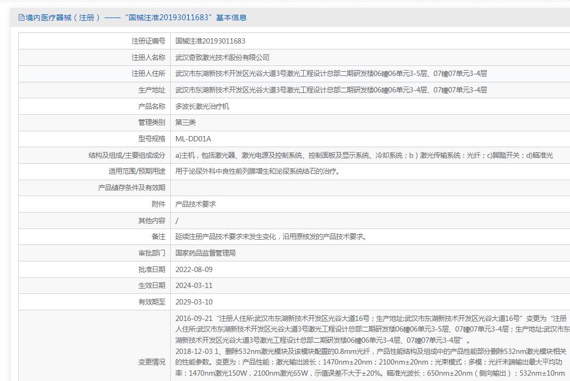570x381 pixels.
Task: Select product name 多波长激光治疗机
Action: pos(202,106)
